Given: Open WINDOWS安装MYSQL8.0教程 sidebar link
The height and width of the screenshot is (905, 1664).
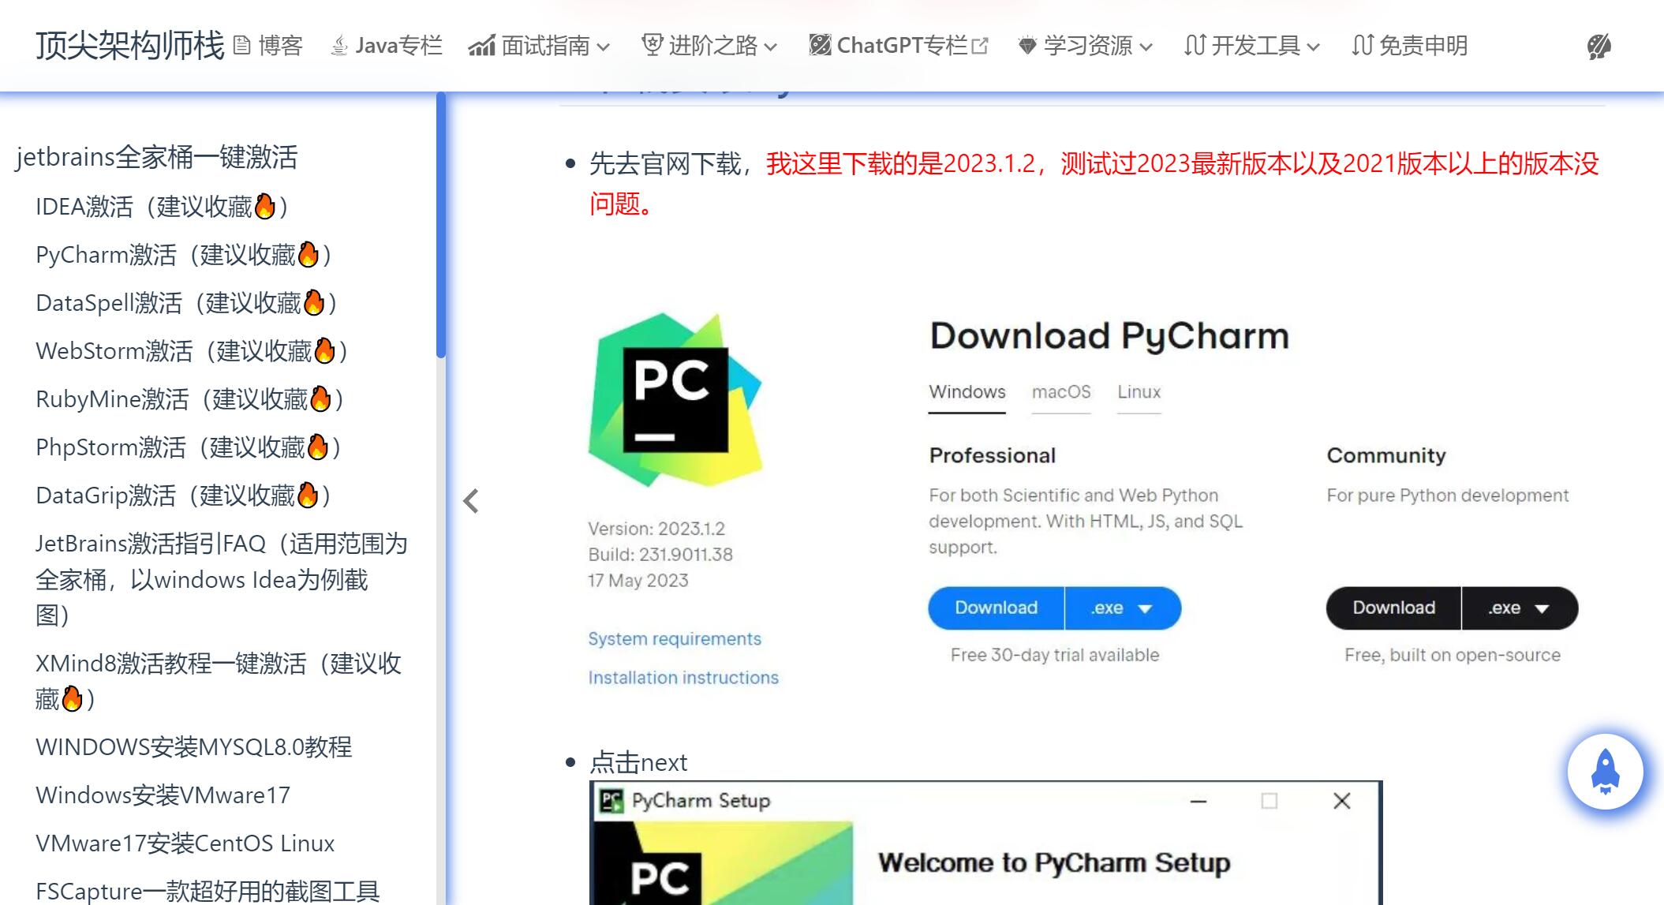Looking at the screenshot, I should [194, 747].
